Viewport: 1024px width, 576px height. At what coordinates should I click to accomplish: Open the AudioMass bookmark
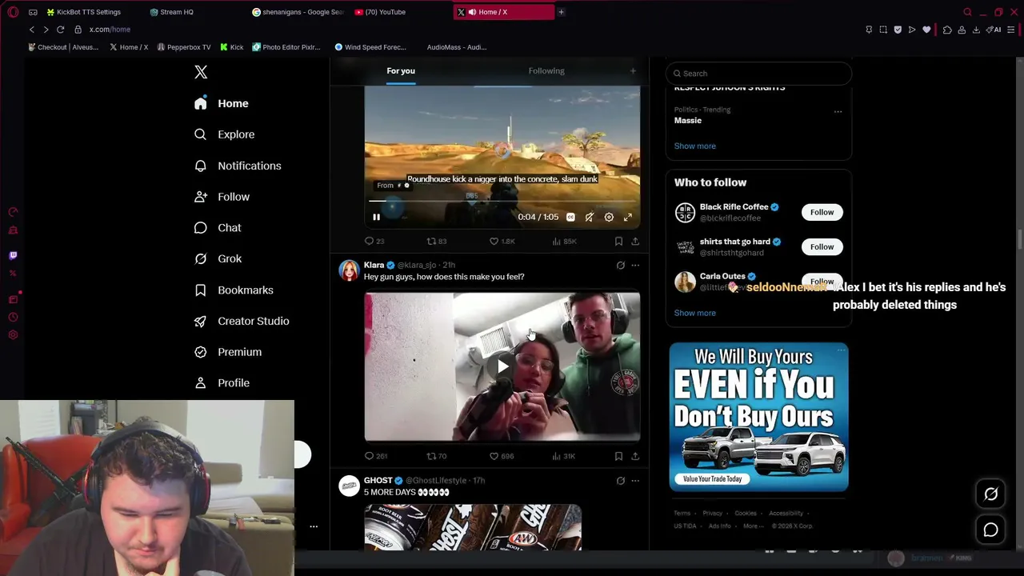coord(456,47)
